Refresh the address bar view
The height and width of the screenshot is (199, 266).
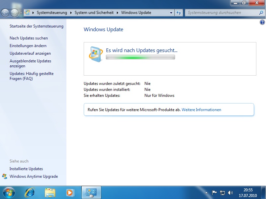point(179,13)
